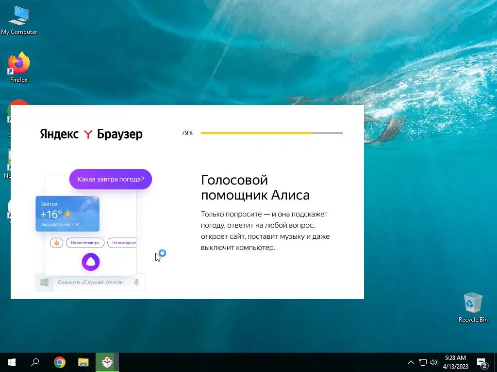
Task: Click the 'Скажите «Слушай, Алиса»' field
Action: pyautogui.click(x=91, y=282)
